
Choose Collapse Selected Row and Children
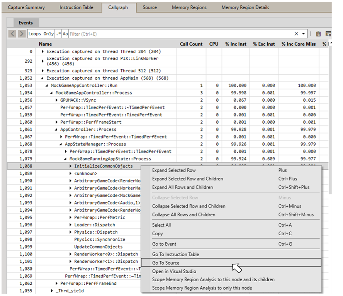(231, 206)
